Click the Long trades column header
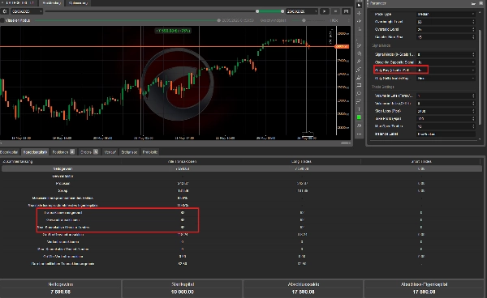The image size is (487, 298). [x=301, y=161]
